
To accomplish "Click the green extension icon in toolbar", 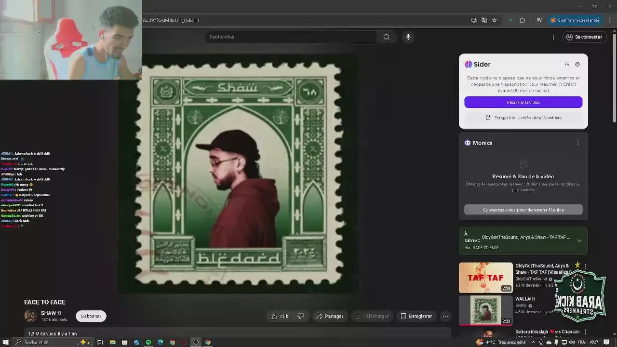I will [x=510, y=20].
